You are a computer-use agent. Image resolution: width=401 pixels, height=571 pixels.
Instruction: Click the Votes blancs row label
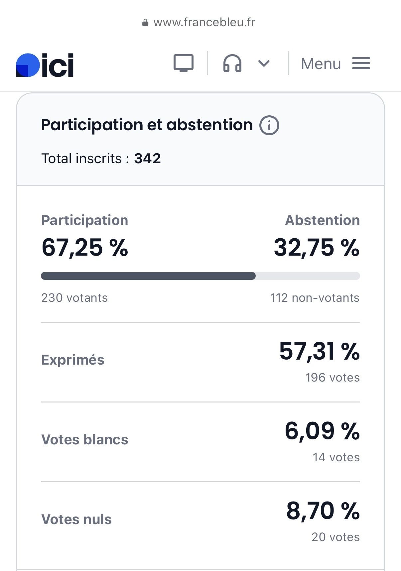coord(84,439)
